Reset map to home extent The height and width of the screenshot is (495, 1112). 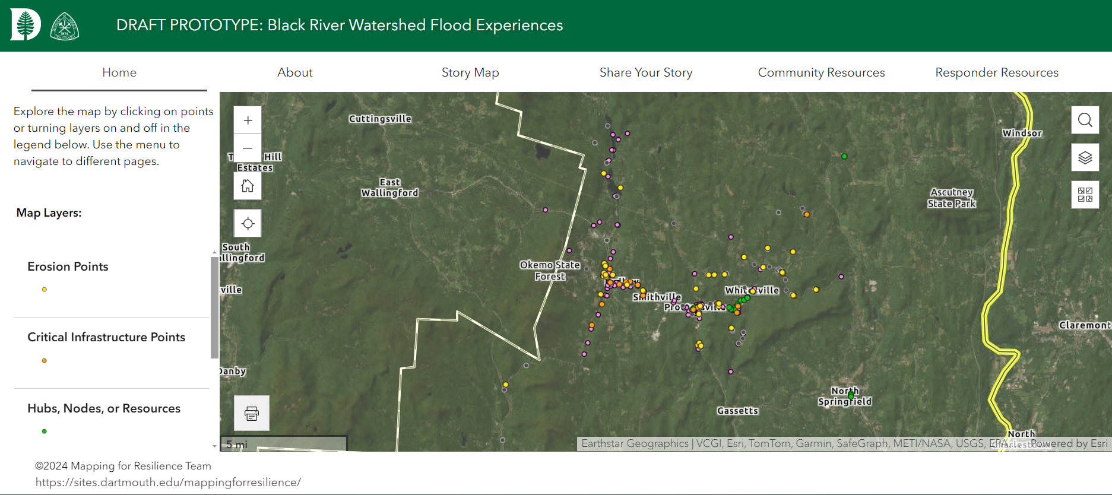[x=248, y=186]
